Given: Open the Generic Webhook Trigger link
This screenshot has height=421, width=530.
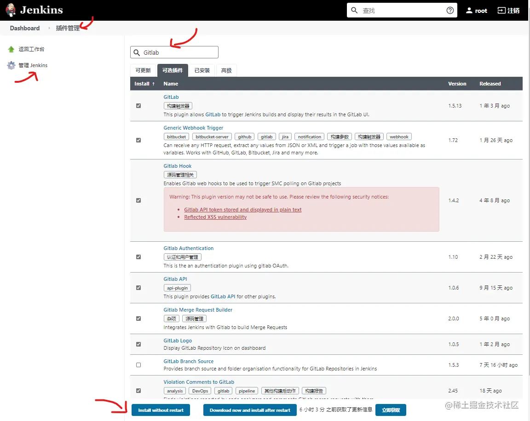Looking at the screenshot, I should click(193, 128).
